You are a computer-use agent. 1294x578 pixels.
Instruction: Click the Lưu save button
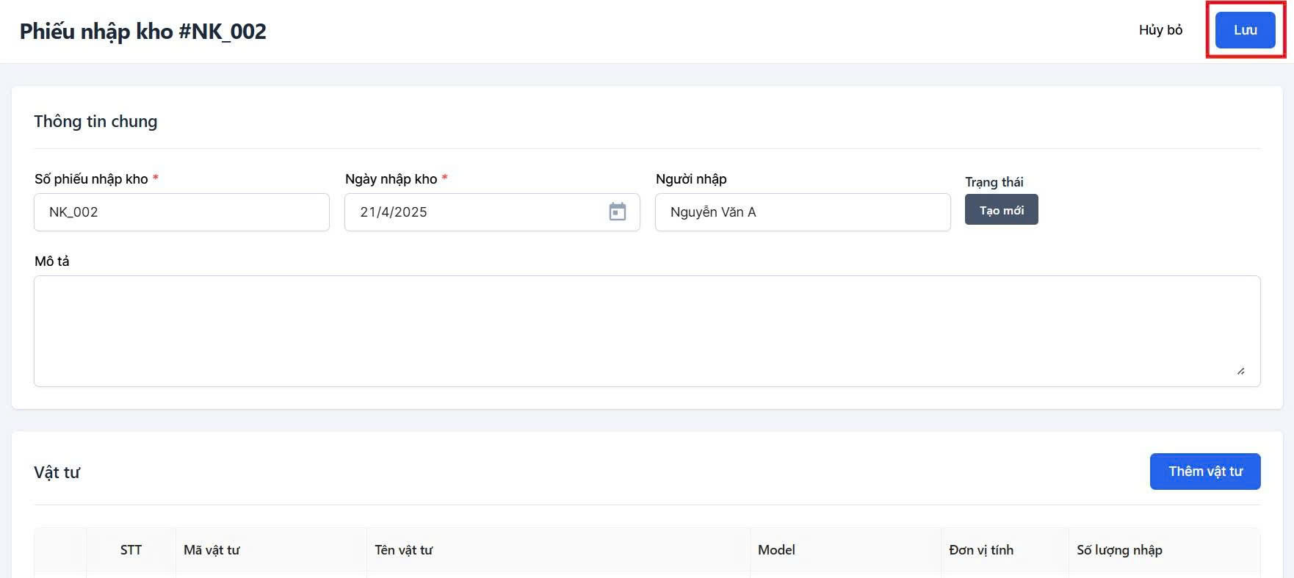pyautogui.click(x=1245, y=30)
